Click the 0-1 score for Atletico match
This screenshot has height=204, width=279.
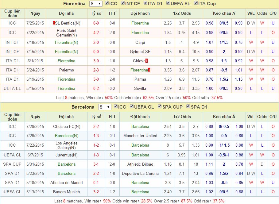(96, 183)
